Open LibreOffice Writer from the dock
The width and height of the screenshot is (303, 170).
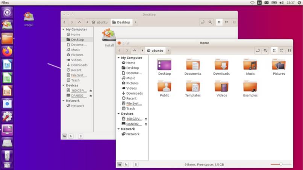coord(7,65)
